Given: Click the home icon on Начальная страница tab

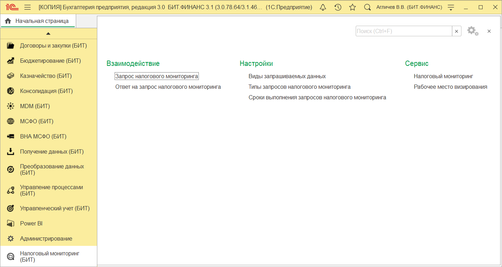Looking at the screenshot, I should [8, 21].
